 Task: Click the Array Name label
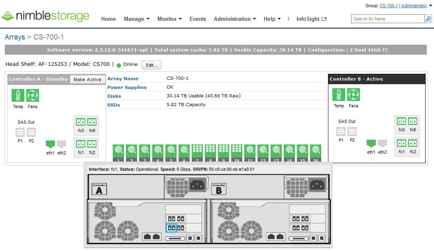pyautogui.click(x=123, y=79)
